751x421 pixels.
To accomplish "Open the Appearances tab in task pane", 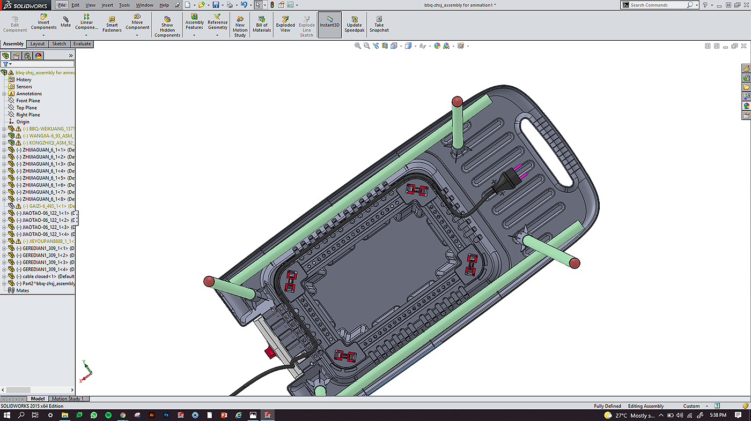I will tap(746, 106).
